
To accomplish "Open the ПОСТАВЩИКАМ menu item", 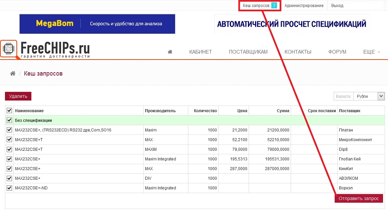I will coord(248,52).
